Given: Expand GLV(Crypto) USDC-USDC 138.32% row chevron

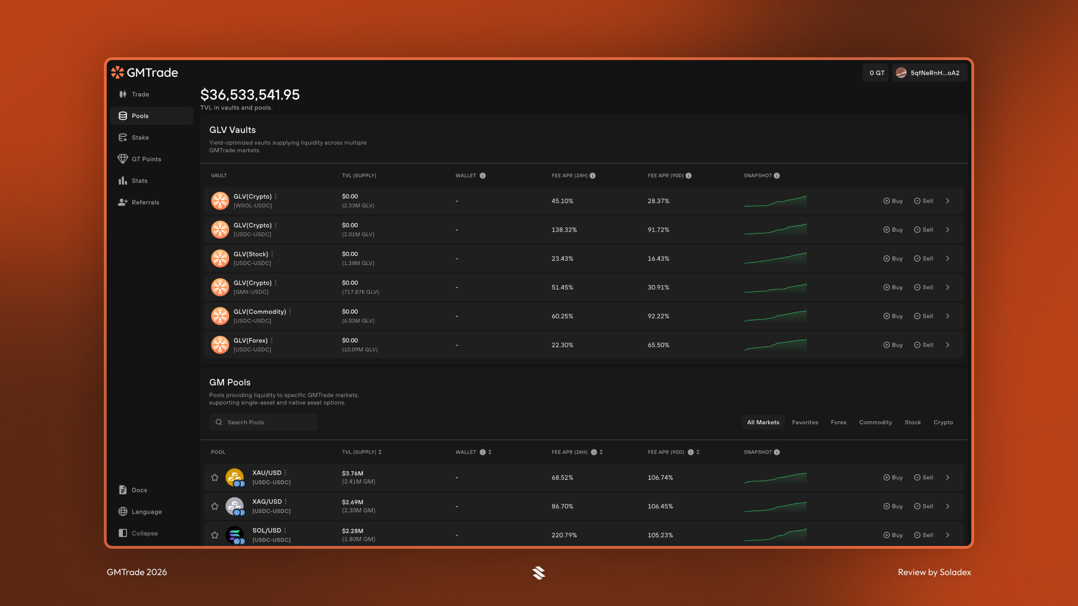Looking at the screenshot, I should [948, 230].
